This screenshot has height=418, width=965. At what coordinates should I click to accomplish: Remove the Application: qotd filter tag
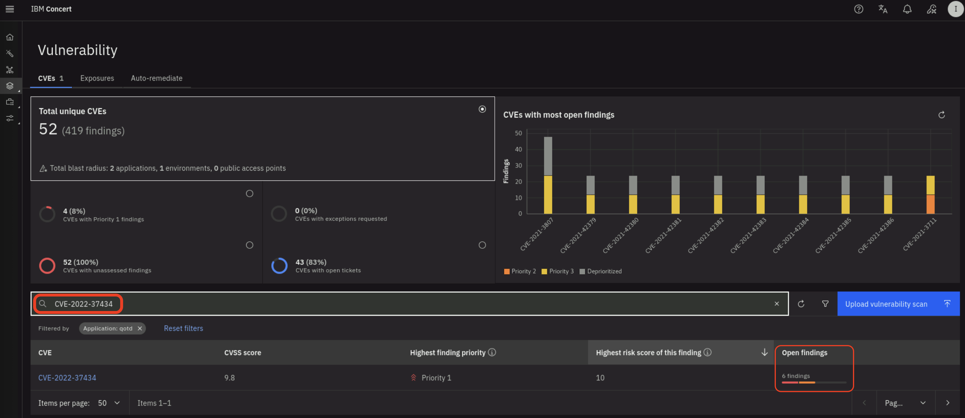point(140,328)
